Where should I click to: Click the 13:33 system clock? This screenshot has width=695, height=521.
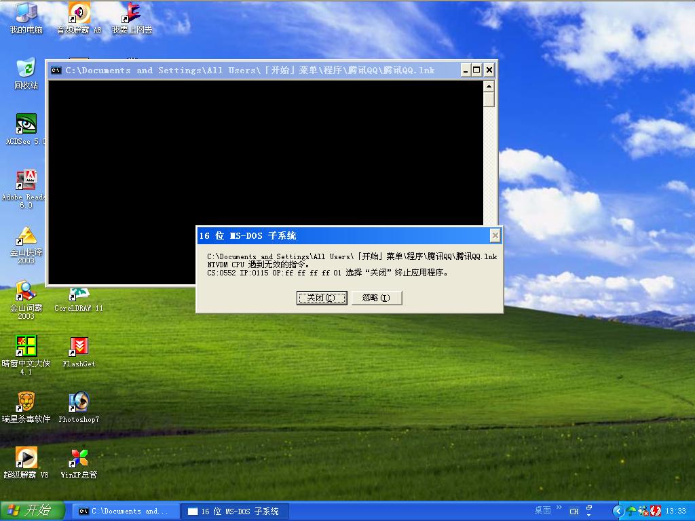(676, 512)
